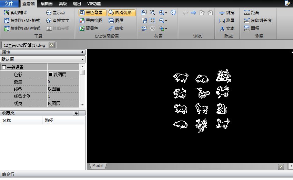Toggle 黑白绘图 black-and-white drawing

(91, 21)
